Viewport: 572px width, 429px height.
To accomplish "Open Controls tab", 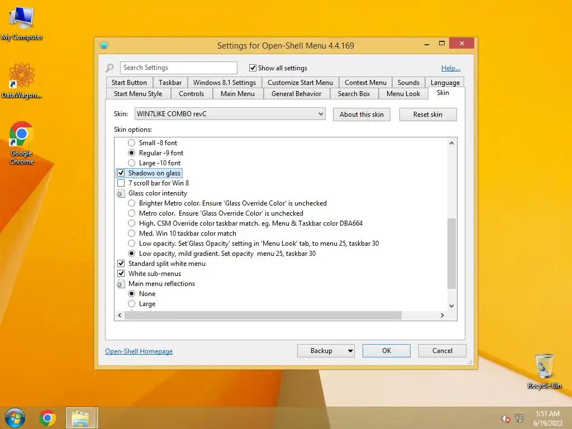I will coord(191,94).
